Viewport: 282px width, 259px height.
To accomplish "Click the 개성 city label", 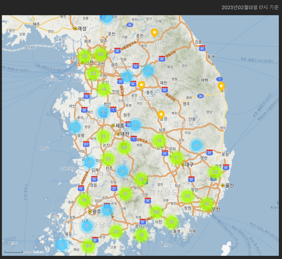I will click(82, 29).
